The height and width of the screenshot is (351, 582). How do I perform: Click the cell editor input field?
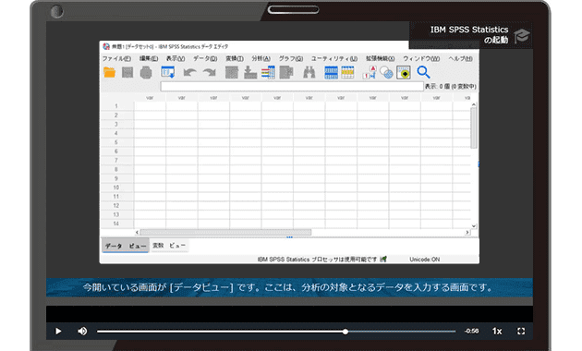(x=292, y=87)
